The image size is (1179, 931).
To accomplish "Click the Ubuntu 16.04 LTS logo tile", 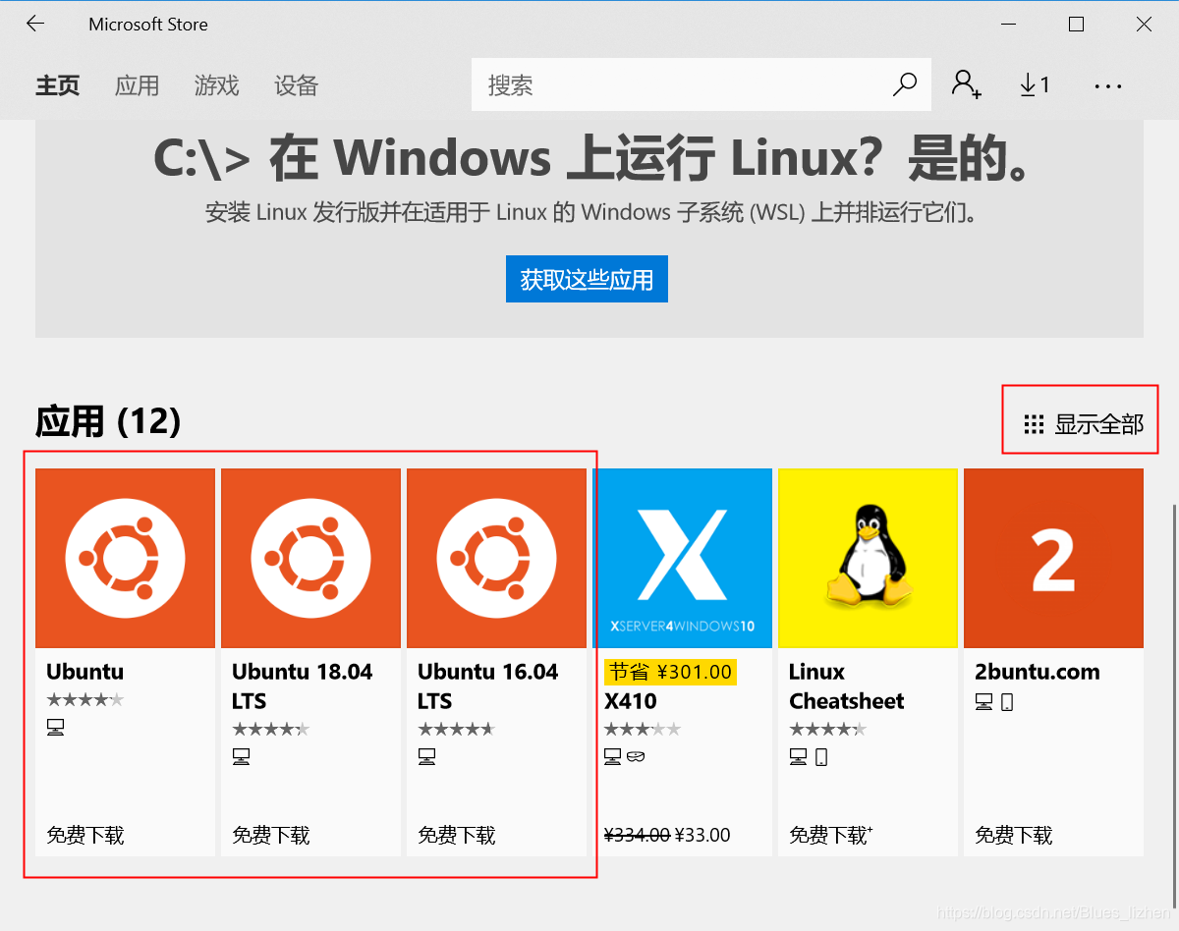I will pos(496,558).
